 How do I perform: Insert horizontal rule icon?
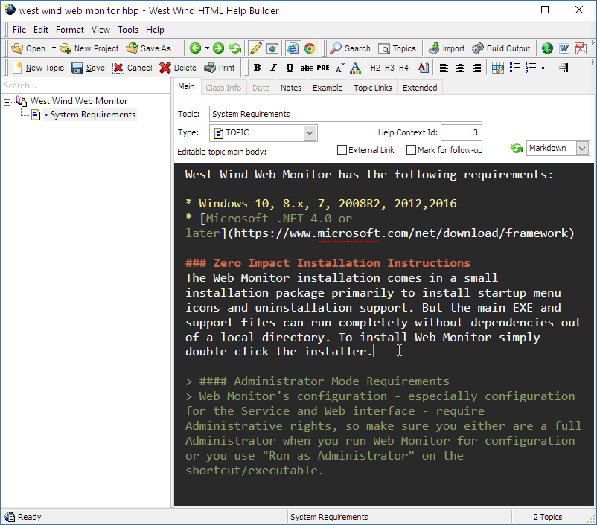click(x=546, y=68)
